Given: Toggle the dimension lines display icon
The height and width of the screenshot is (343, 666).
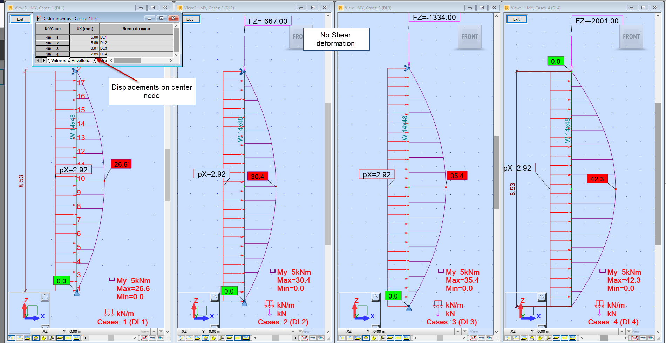Looking at the screenshot, I should (68, 338).
